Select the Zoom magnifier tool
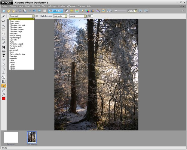 click(x=4, y=25)
